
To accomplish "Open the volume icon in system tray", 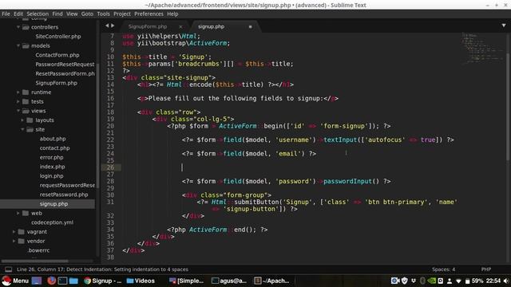I will [505, 281].
